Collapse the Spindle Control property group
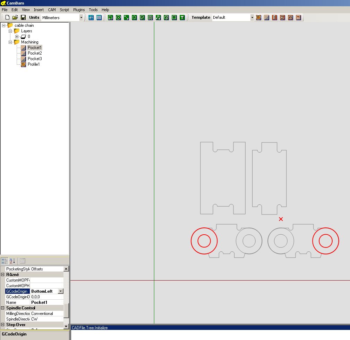350x340 pixels. point(3,308)
